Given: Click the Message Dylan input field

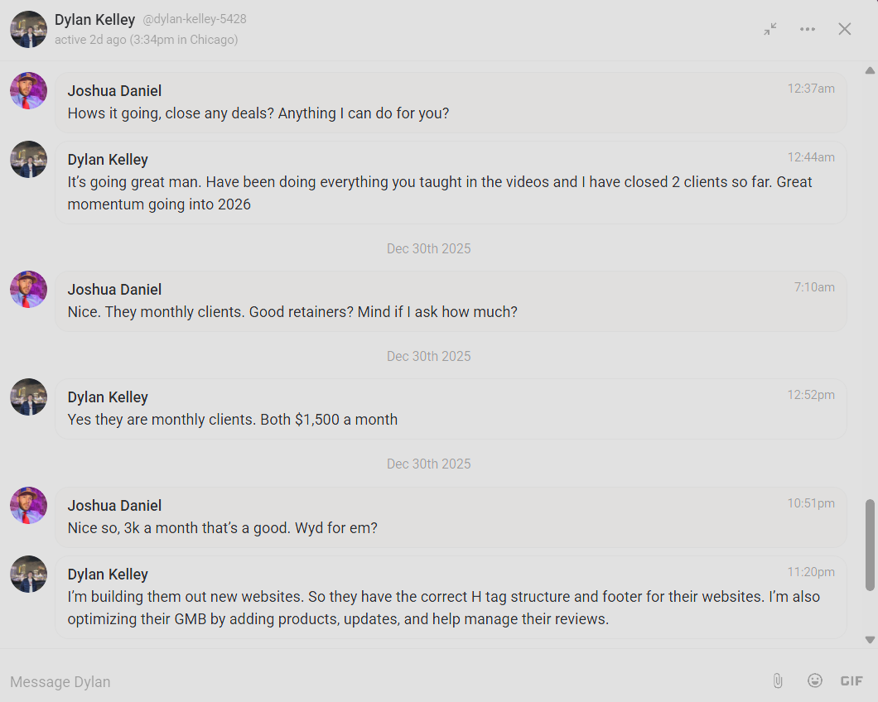Looking at the screenshot, I should click(x=373, y=681).
